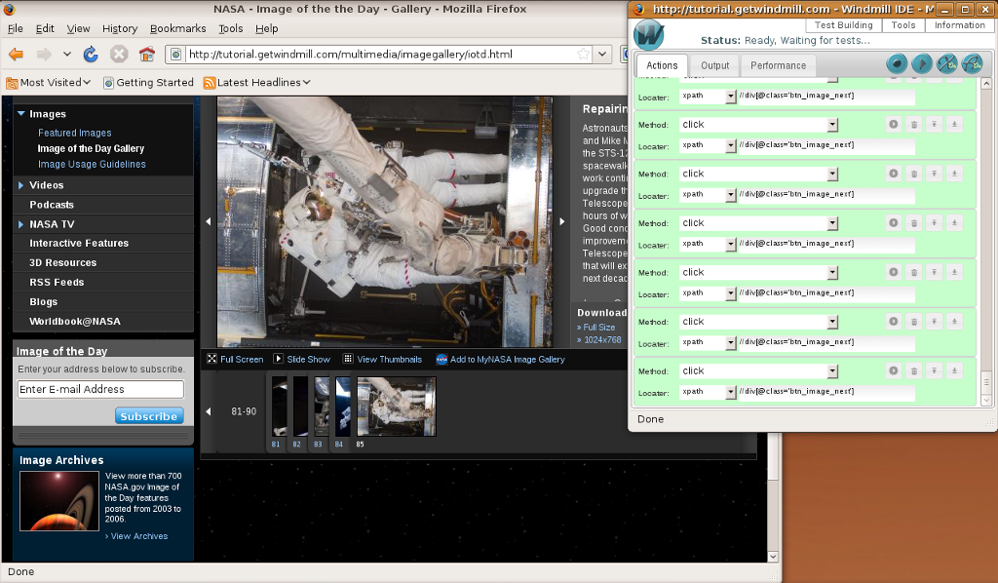Toggle the DOM explorer in Windmill IDE
The image size is (998, 583).
coord(947,63)
